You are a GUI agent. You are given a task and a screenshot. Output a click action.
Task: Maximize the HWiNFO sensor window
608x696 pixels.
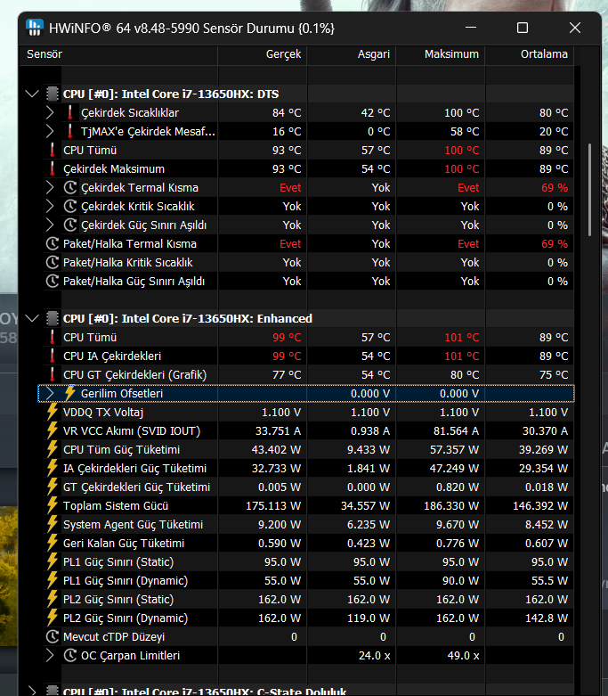click(x=523, y=28)
